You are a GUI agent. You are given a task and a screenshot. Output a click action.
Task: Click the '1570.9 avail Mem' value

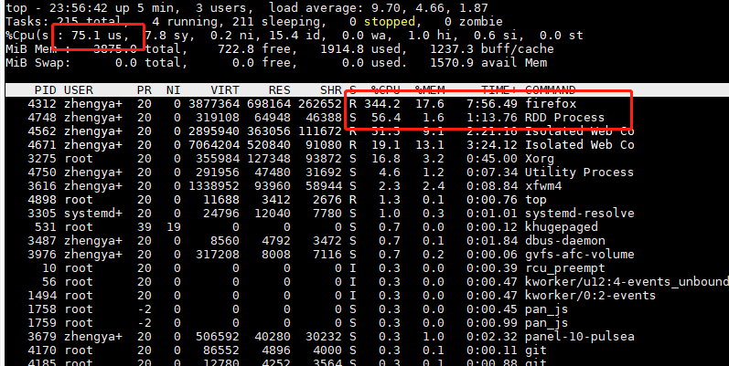488,63
